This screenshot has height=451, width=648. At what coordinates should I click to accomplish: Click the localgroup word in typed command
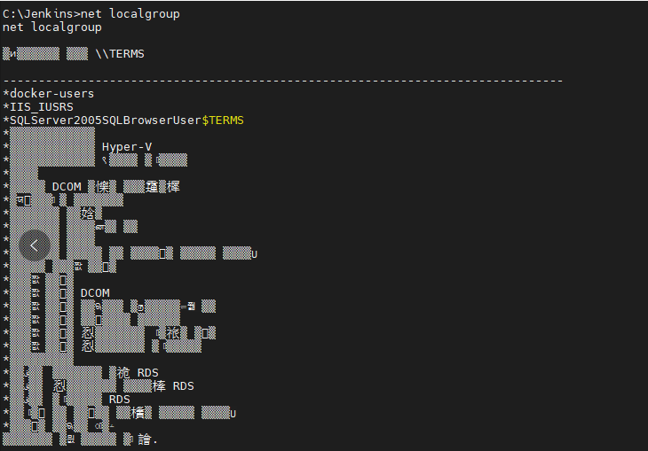(x=145, y=13)
